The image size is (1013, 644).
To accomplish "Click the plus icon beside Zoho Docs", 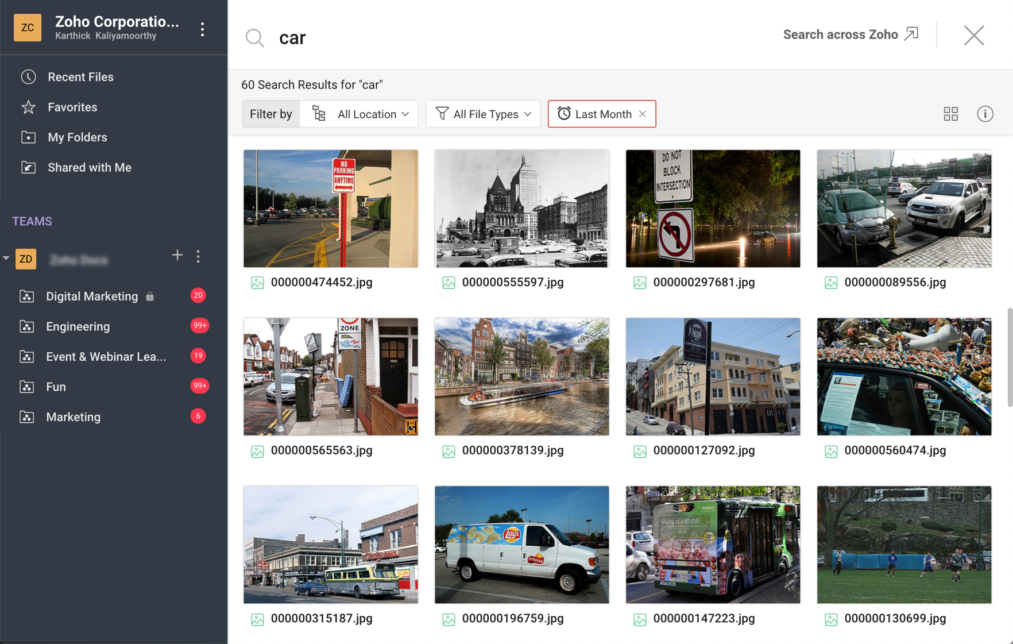I will click(177, 255).
